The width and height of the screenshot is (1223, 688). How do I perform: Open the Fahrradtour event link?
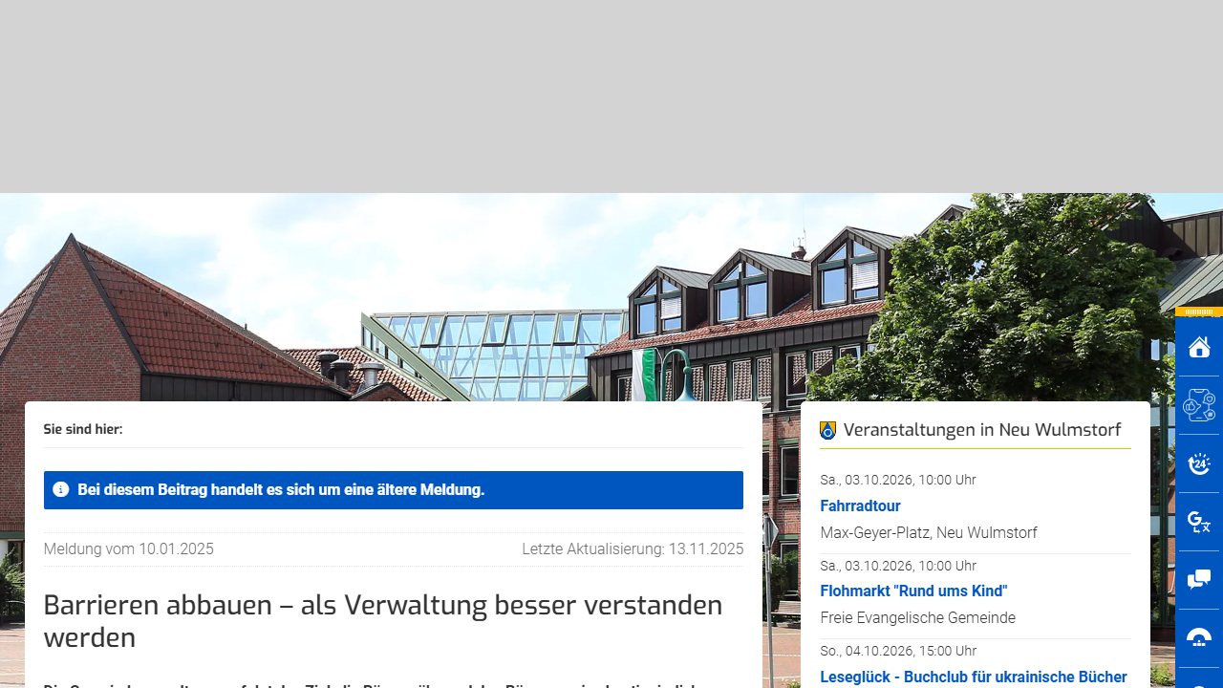click(860, 505)
